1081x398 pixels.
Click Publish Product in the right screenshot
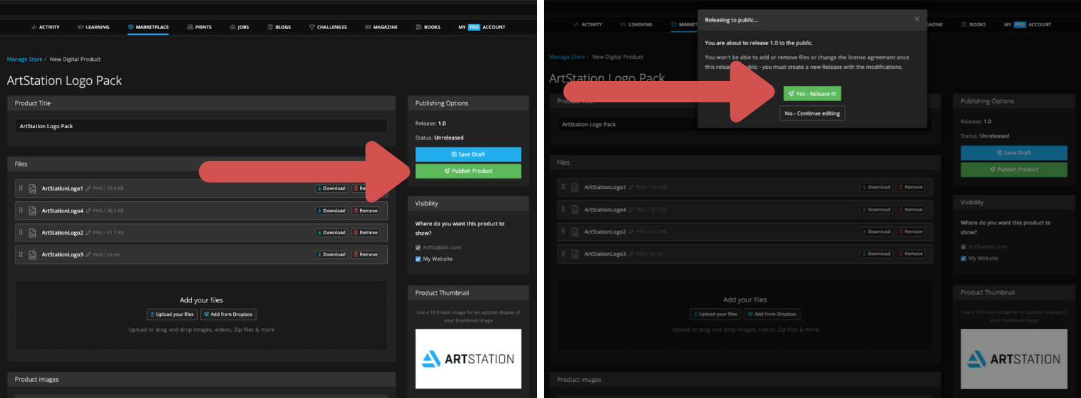coord(1014,170)
